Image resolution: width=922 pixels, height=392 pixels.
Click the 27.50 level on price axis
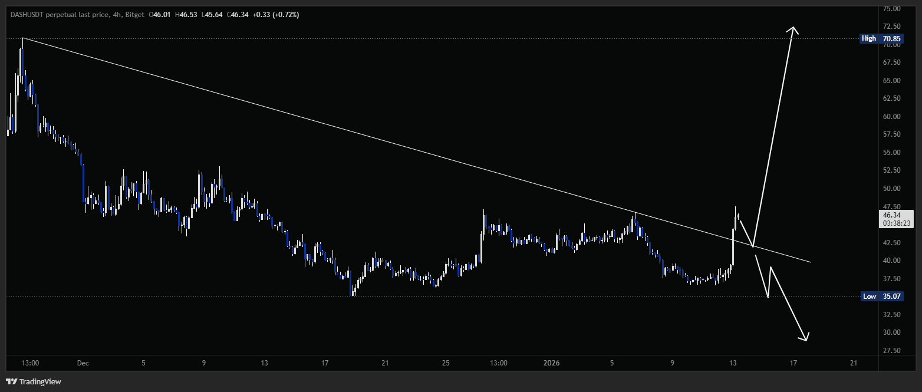pyautogui.click(x=891, y=351)
